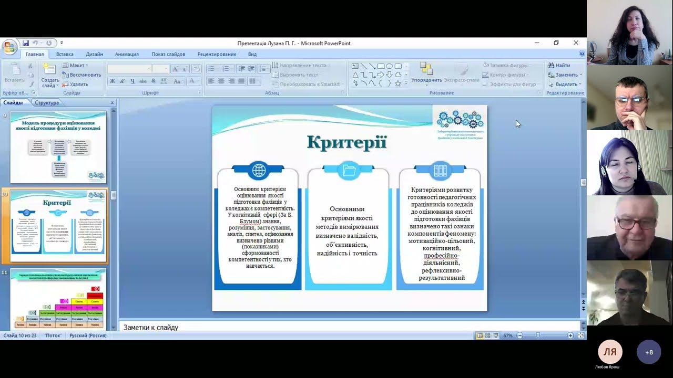Choose the rectangle shape

381,66
